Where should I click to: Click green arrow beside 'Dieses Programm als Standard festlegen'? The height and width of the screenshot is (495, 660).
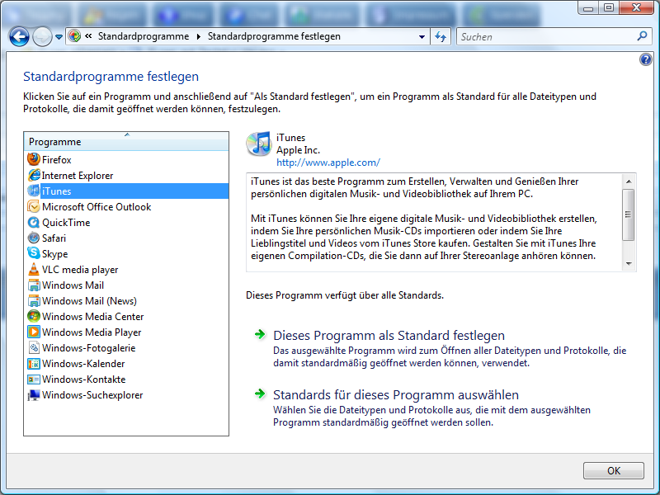click(260, 334)
